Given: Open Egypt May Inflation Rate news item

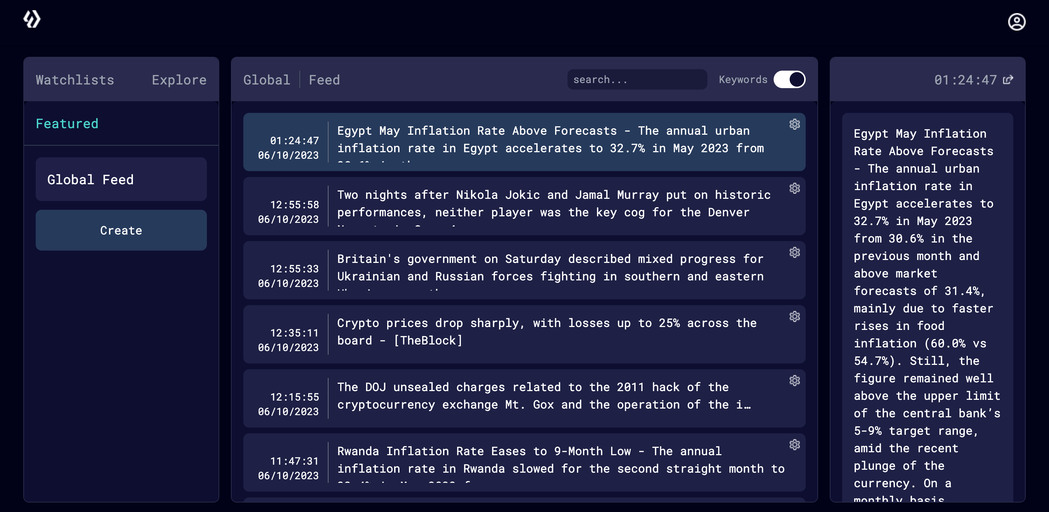Looking at the screenshot, I should [x=524, y=142].
